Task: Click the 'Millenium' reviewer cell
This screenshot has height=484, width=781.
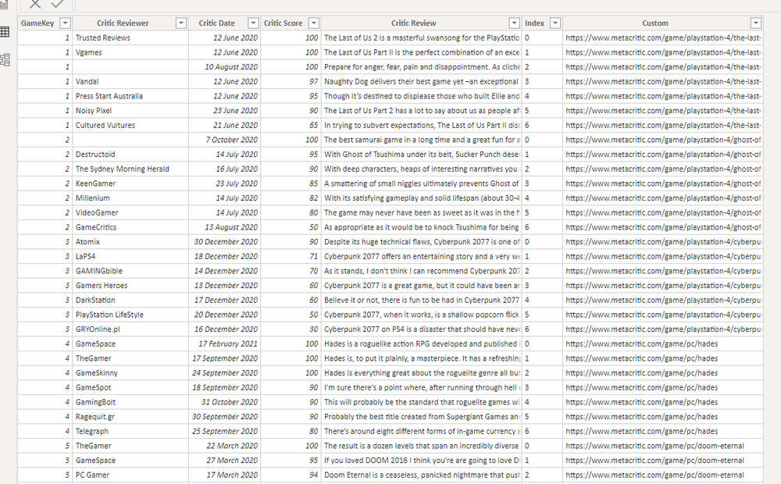Action: pyautogui.click(x=130, y=198)
